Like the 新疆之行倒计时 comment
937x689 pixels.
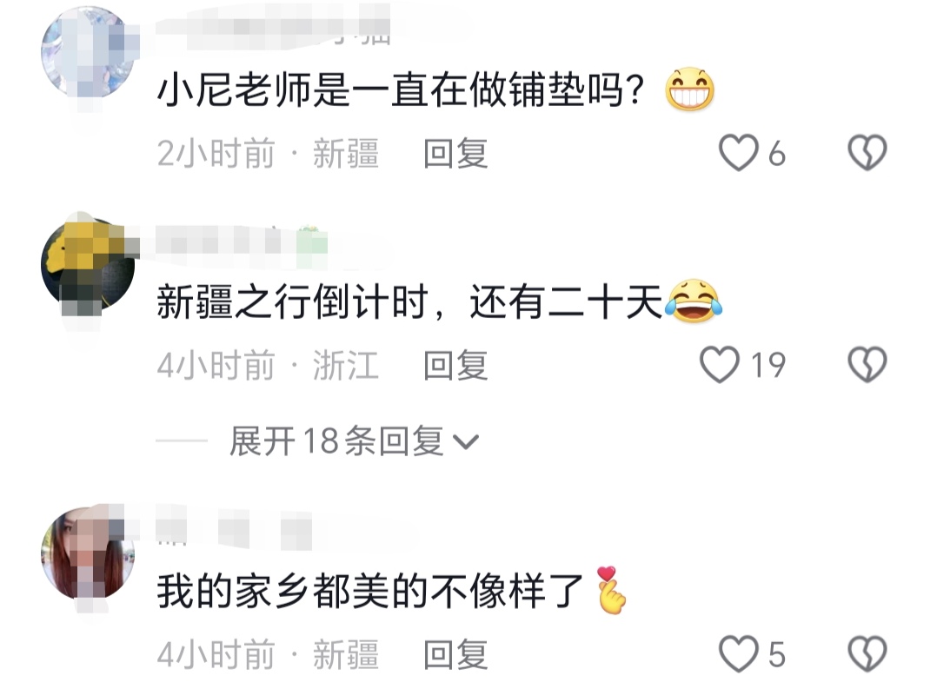point(720,365)
